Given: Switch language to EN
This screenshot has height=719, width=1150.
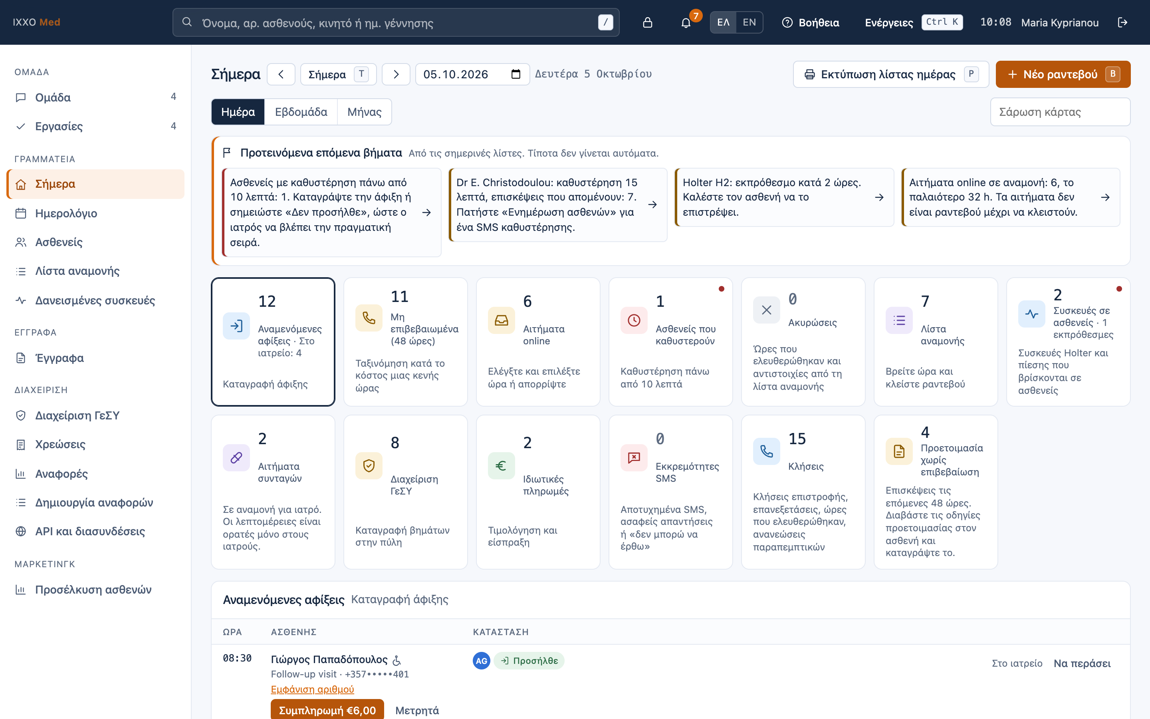Looking at the screenshot, I should [x=749, y=22].
